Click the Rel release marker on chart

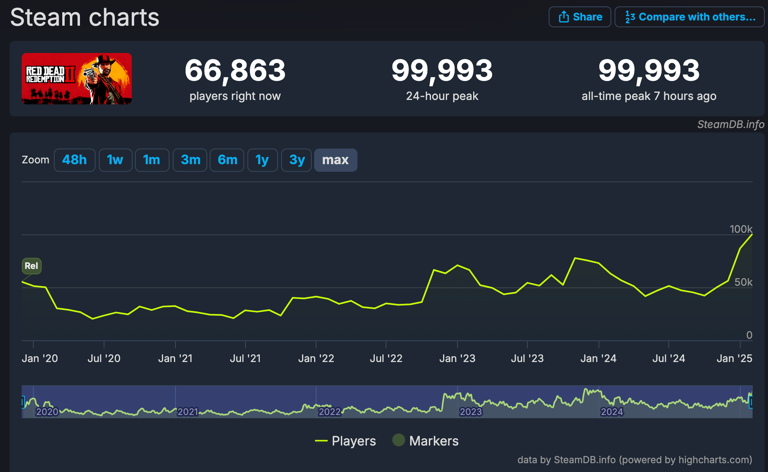[31, 266]
